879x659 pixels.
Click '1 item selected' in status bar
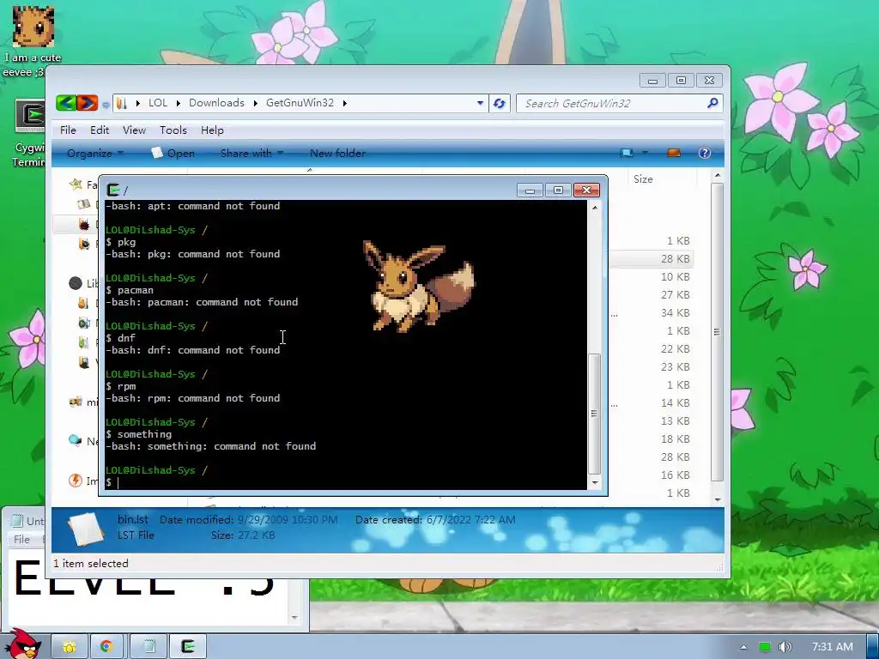coord(91,564)
